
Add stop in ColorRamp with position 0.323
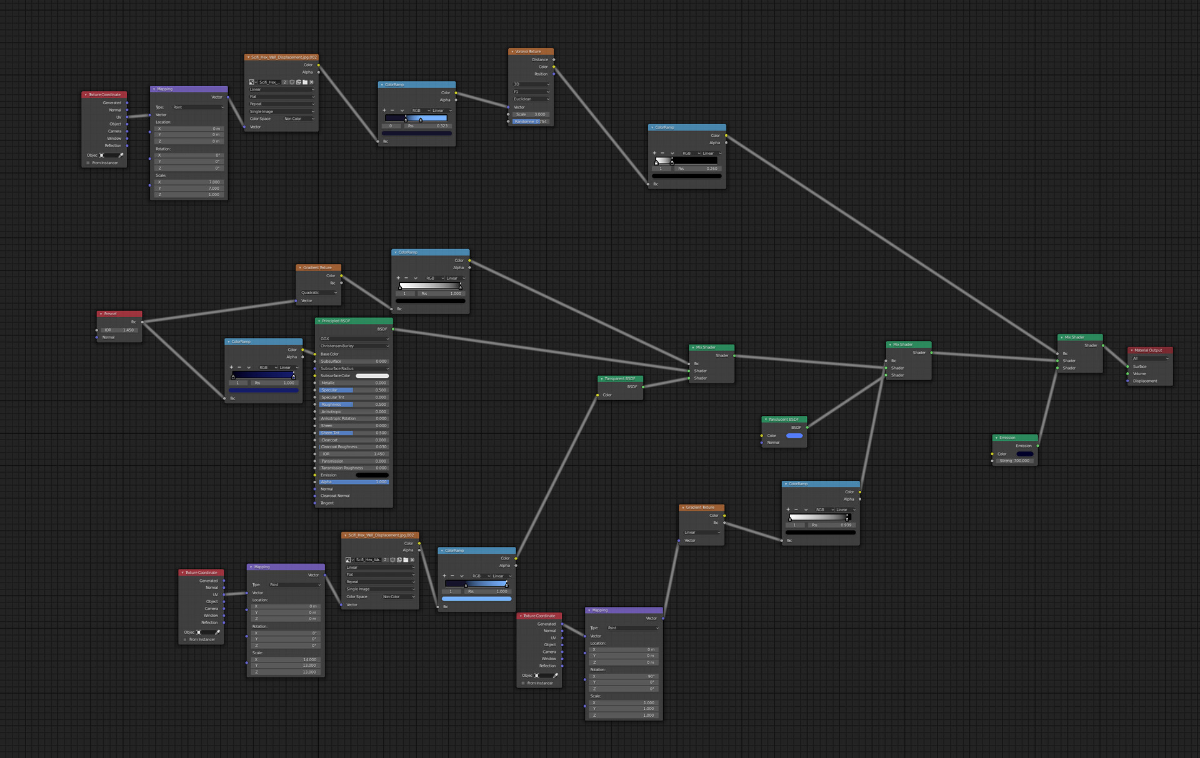(384, 111)
